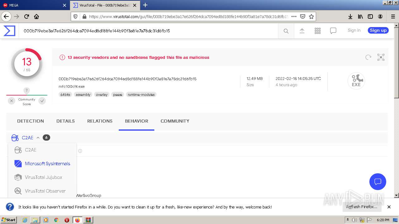Click the site padlock icon
Image resolution: width=399 pixels, height=224 pixels.
[x=84, y=16]
